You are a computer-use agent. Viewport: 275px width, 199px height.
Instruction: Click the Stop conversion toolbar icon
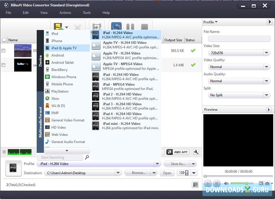pos(144,27)
